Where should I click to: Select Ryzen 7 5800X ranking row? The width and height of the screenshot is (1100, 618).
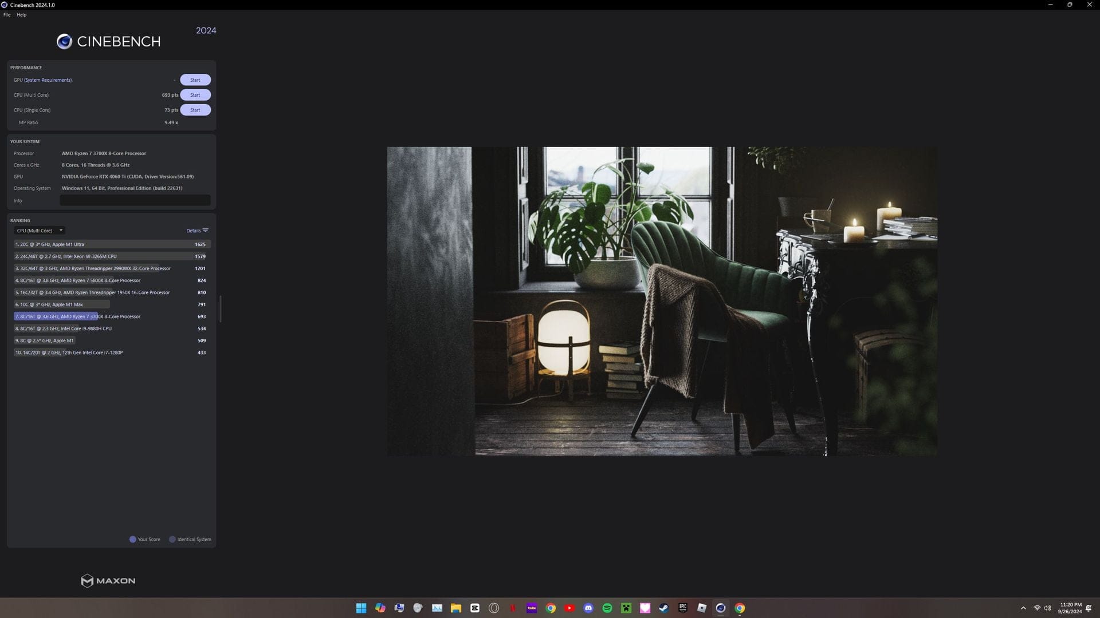112,280
